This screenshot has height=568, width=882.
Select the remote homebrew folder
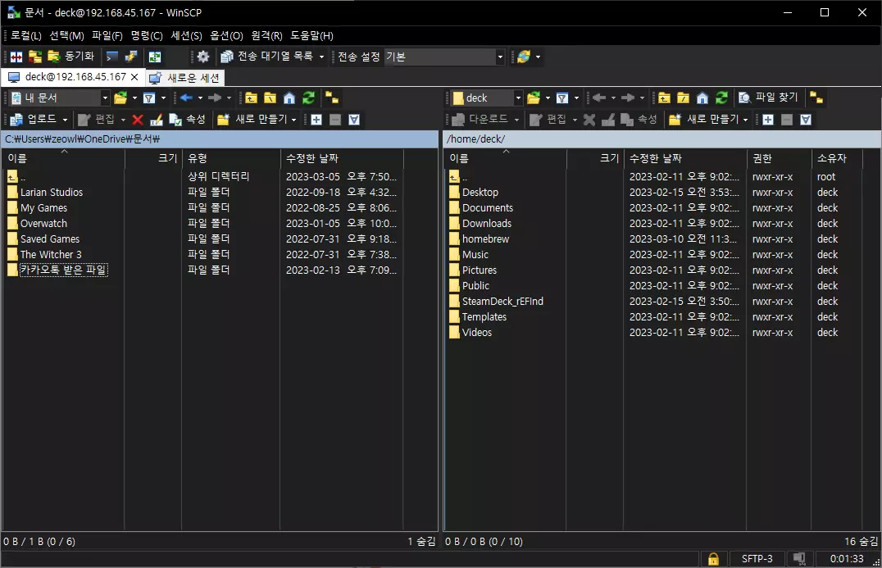pos(485,239)
